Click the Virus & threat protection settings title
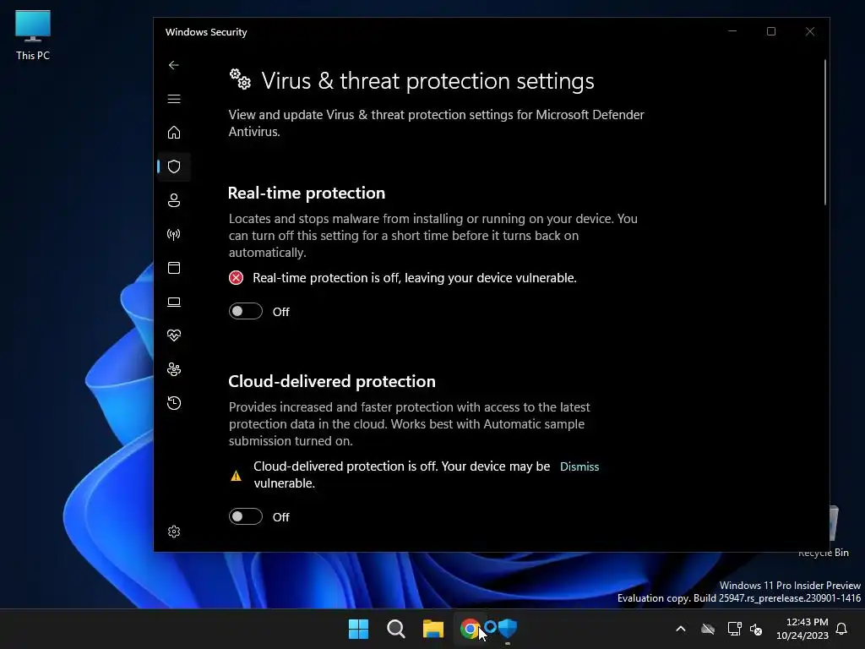865x649 pixels. click(427, 81)
